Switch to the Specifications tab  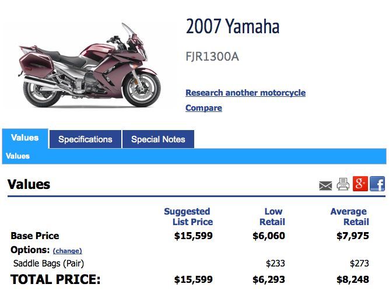[85, 139]
